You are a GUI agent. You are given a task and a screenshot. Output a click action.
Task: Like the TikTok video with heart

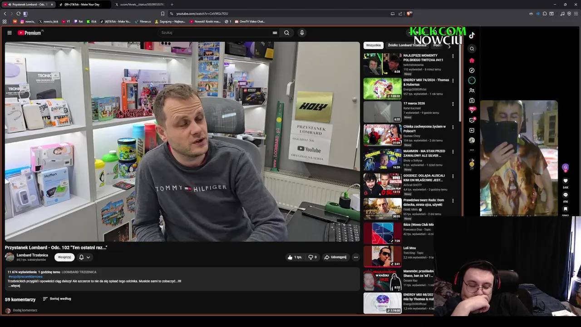point(566,181)
